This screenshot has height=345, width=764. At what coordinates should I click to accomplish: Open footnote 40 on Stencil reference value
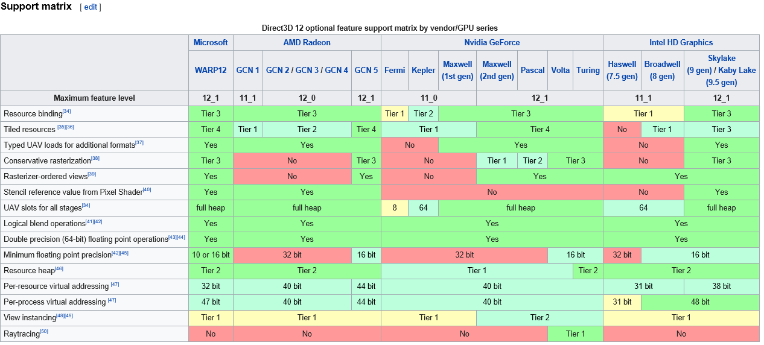click(x=147, y=190)
